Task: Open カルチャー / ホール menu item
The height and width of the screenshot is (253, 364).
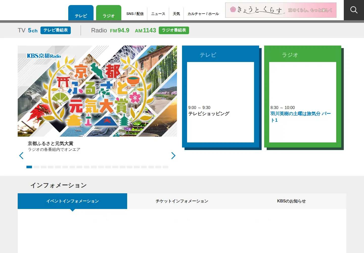Action: coord(203,14)
